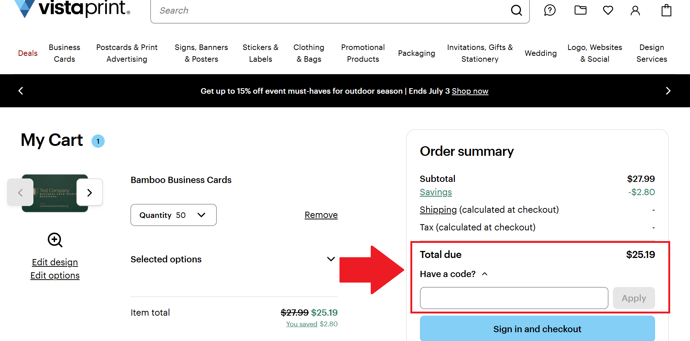This screenshot has height=341, width=690.
Task: Open the Deals menu
Action: point(27,53)
